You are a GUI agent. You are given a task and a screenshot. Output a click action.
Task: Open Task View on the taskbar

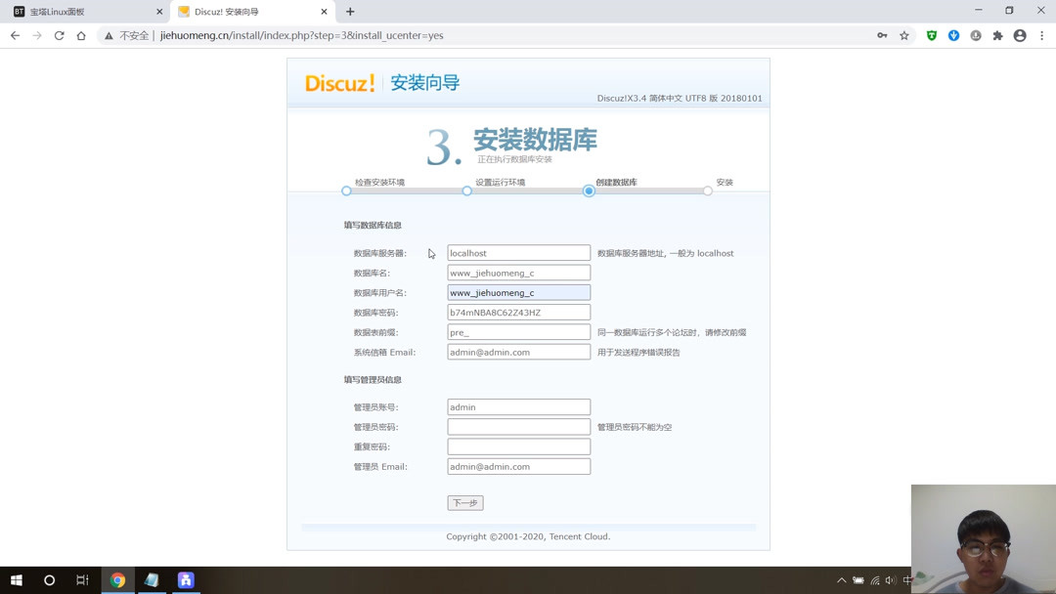tap(82, 579)
